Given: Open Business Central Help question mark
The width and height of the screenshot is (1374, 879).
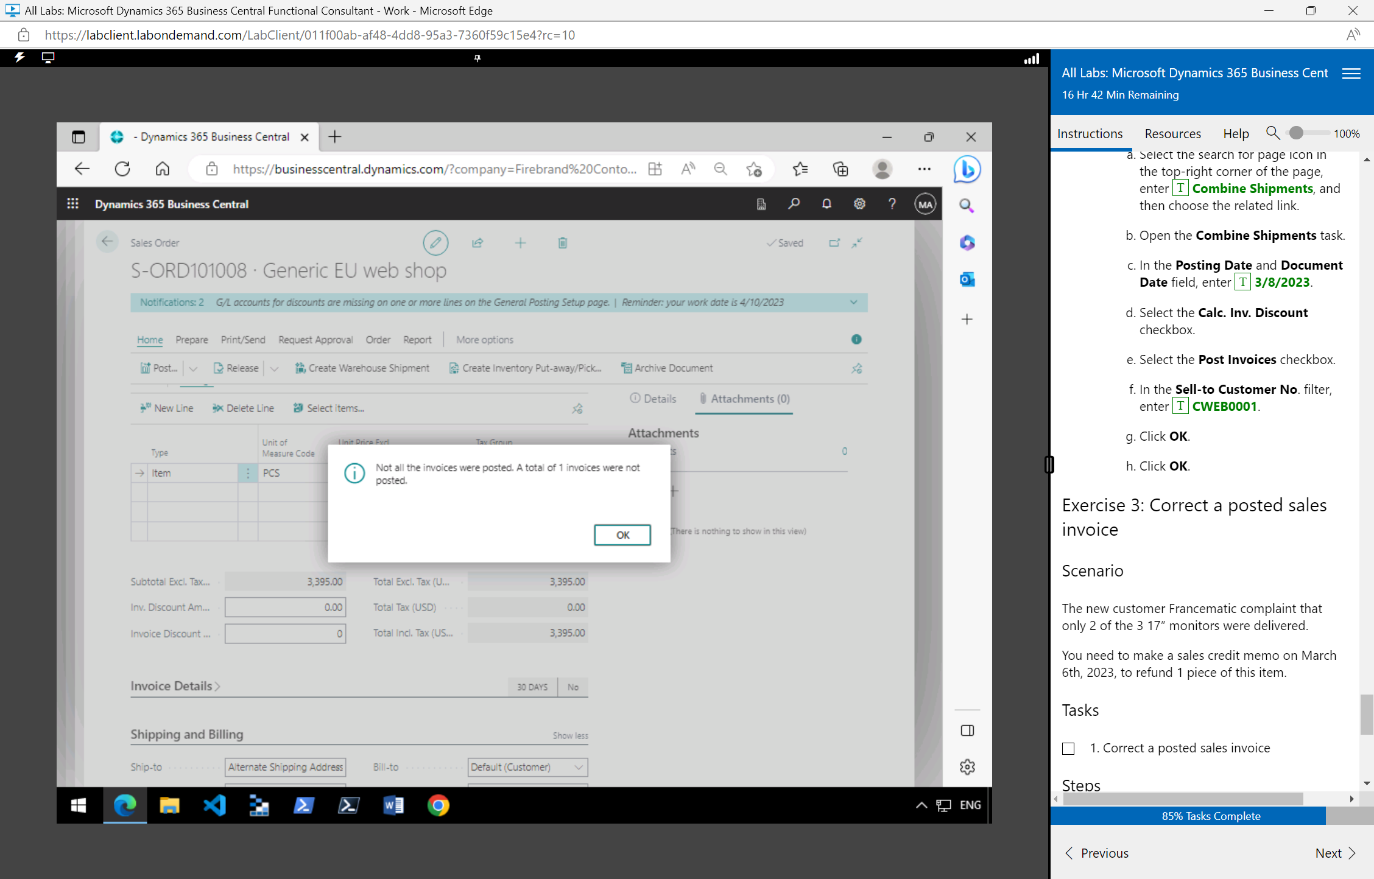Looking at the screenshot, I should pyautogui.click(x=892, y=204).
